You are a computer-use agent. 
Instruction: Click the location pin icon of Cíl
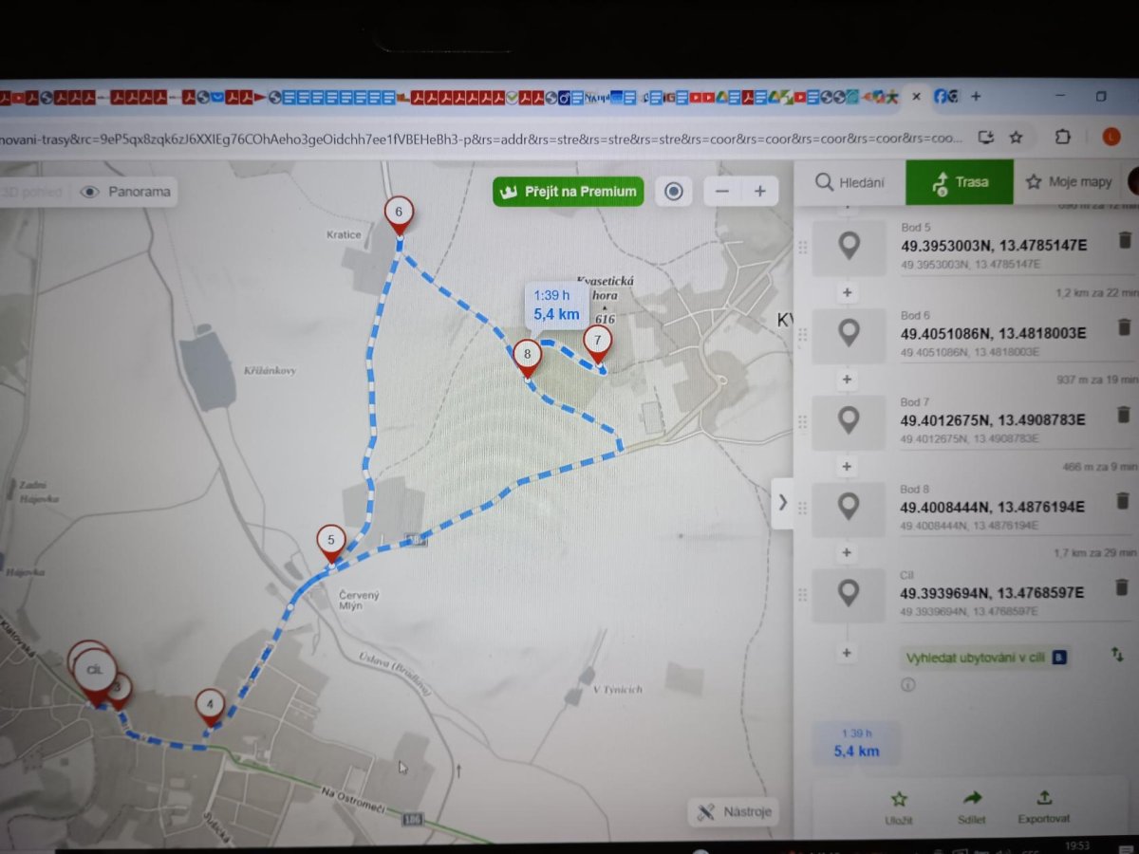[x=850, y=594]
